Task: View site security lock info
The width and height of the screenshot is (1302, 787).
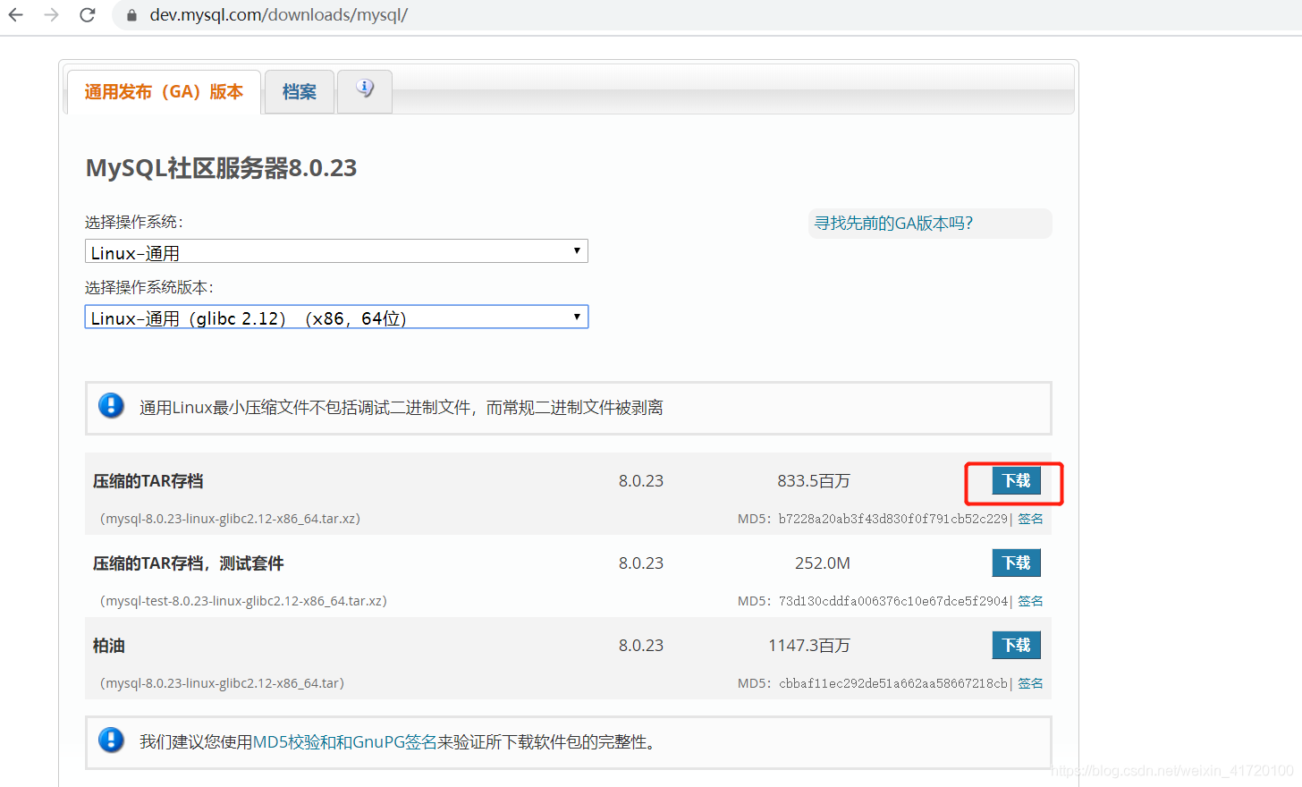Action: [x=131, y=15]
